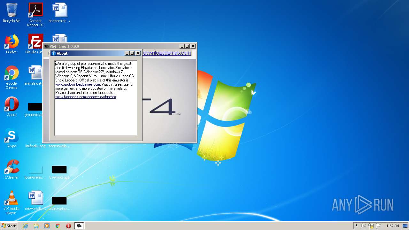Open the phonechine Word document icon

pyautogui.click(x=59, y=13)
